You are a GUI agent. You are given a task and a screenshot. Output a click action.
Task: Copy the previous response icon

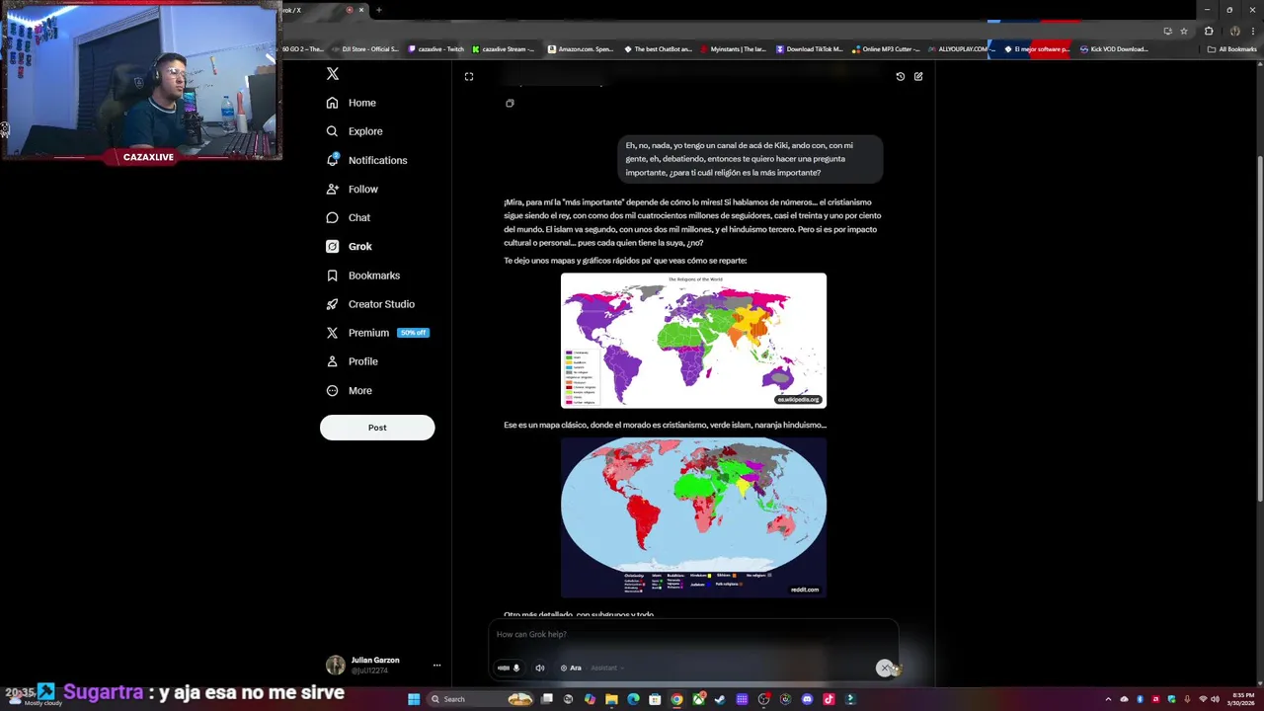pos(510,103)
